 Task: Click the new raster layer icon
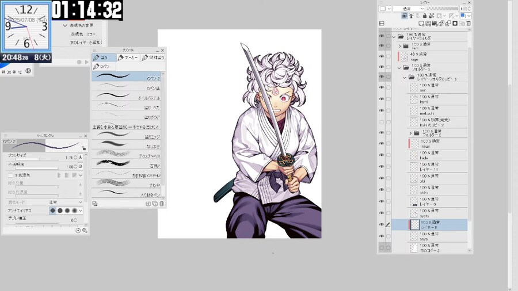click(x=421, y=24)
